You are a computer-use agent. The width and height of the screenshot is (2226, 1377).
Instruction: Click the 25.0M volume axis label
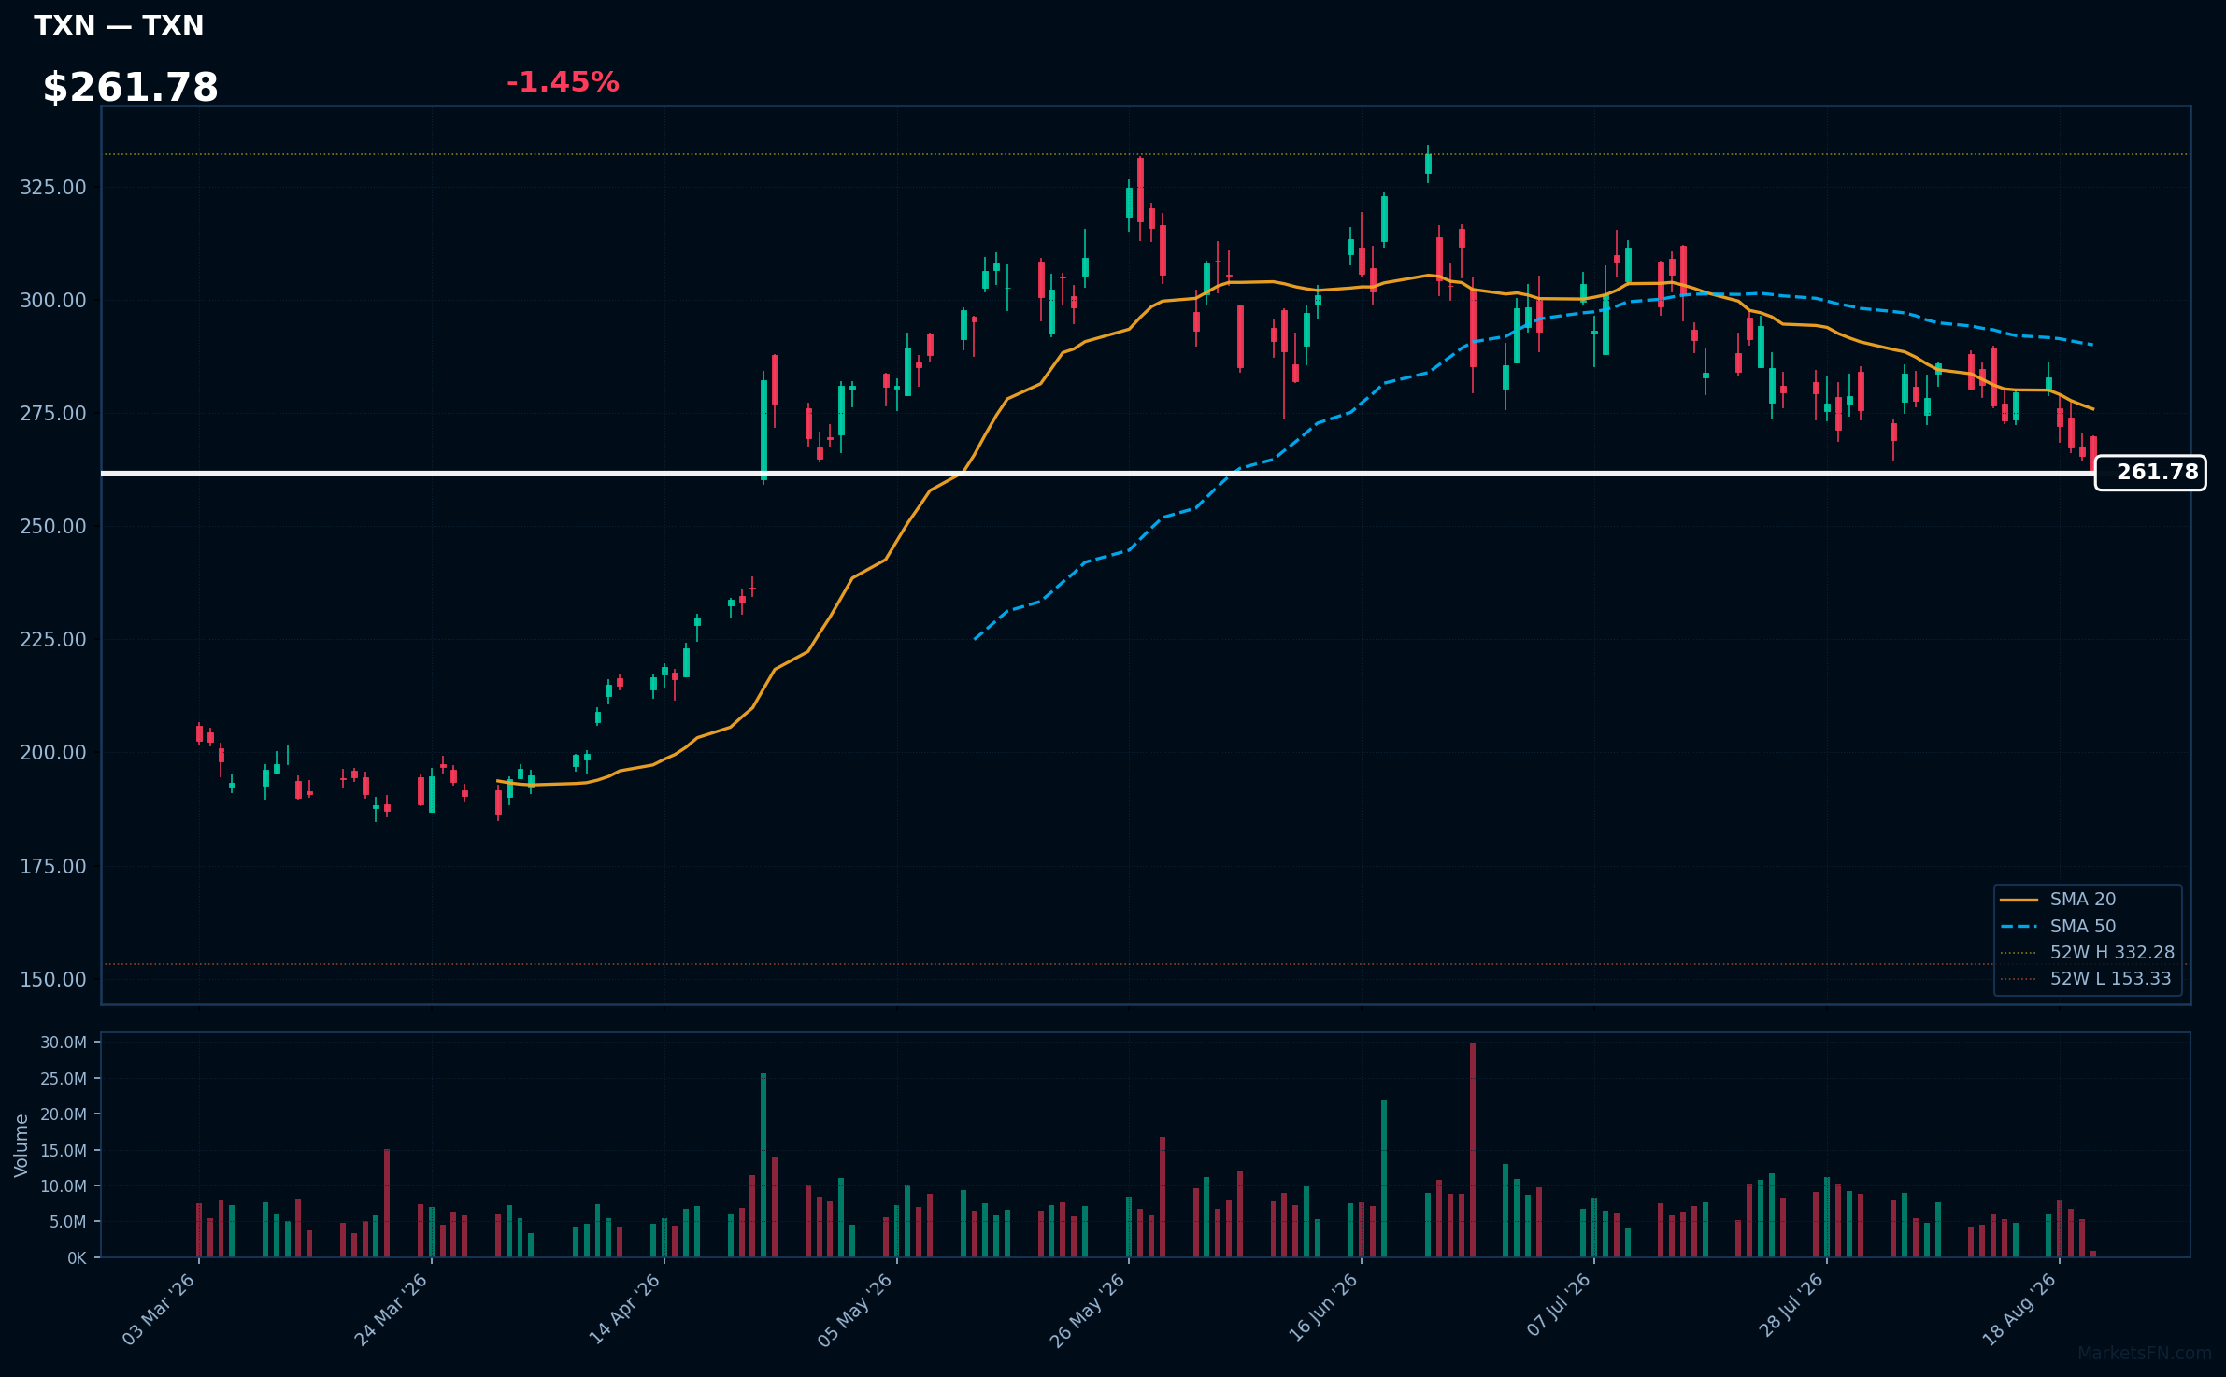[x=64, y=1080]
